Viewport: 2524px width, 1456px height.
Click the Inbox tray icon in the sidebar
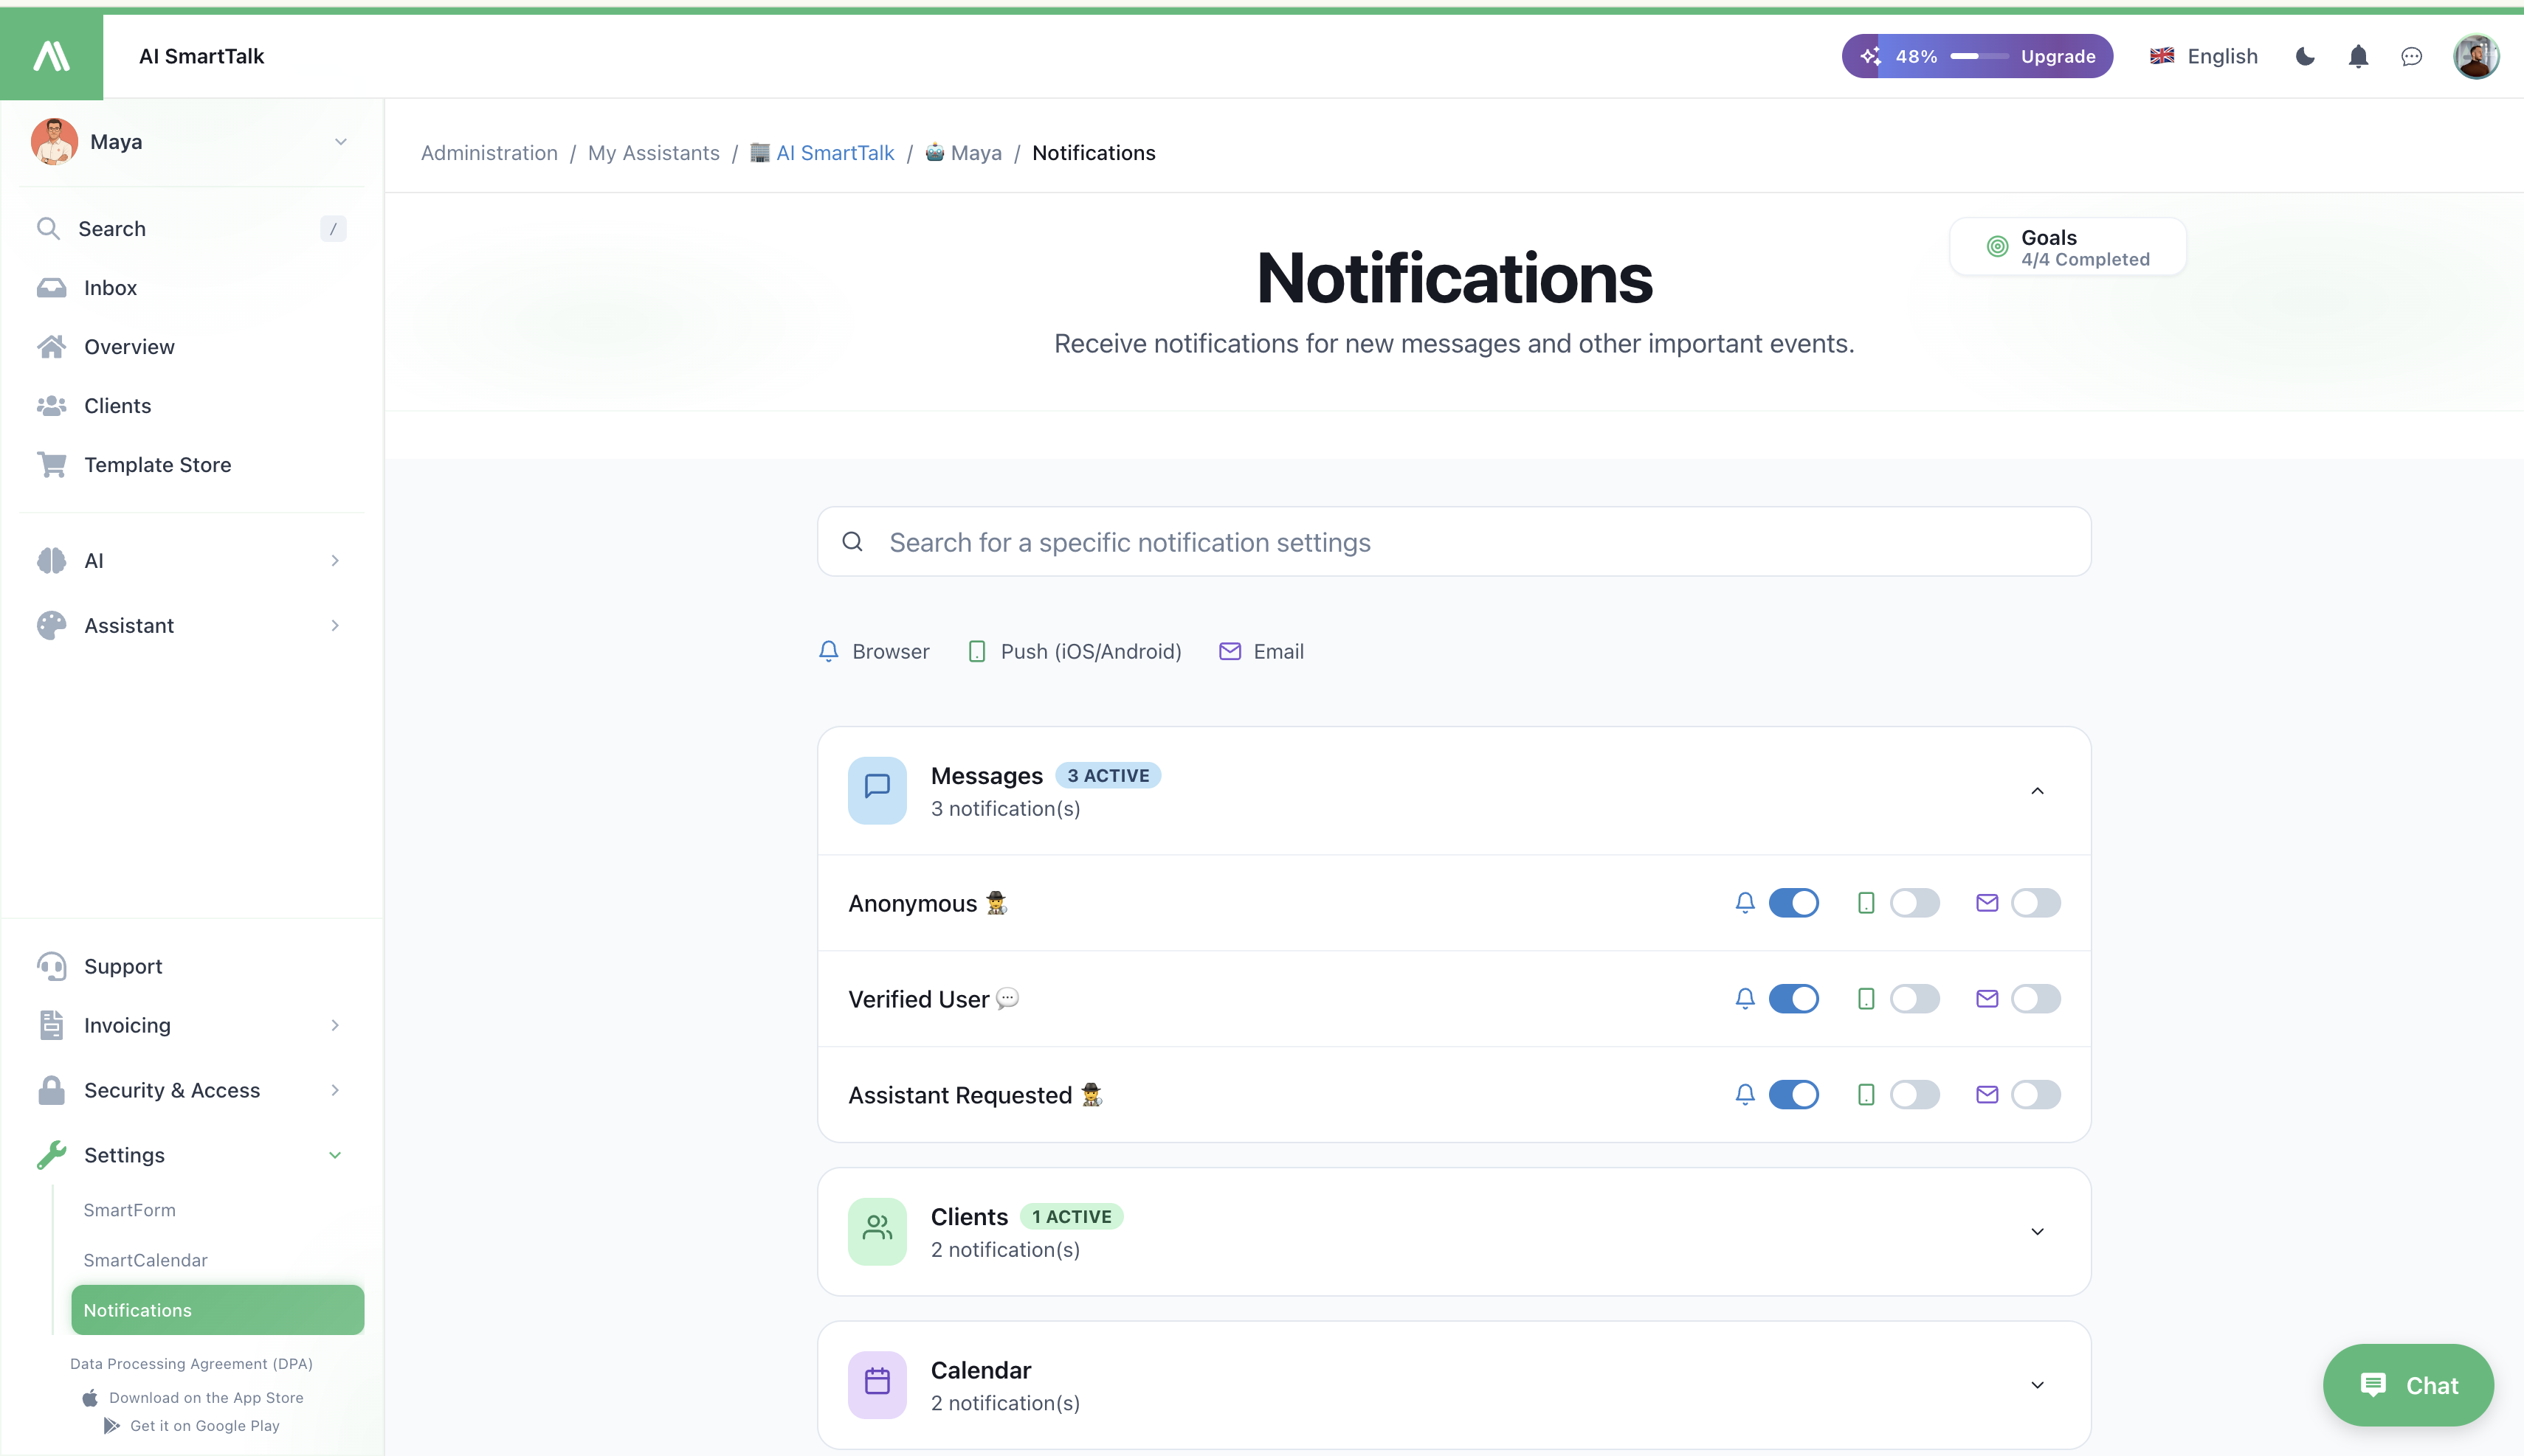pyautogui.click(x=51, y=288)
